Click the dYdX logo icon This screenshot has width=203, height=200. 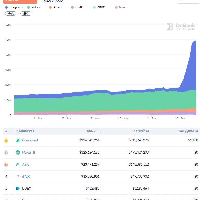18,176
